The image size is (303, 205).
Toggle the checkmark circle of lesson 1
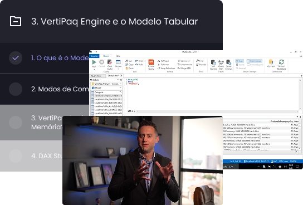(x=16, y=58)
